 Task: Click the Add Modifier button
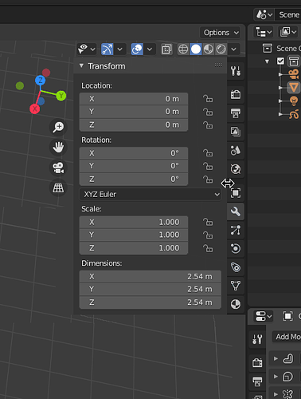point(287,337)
